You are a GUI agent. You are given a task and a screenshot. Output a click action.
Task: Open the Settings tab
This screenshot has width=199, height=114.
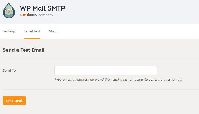[9, 31]
